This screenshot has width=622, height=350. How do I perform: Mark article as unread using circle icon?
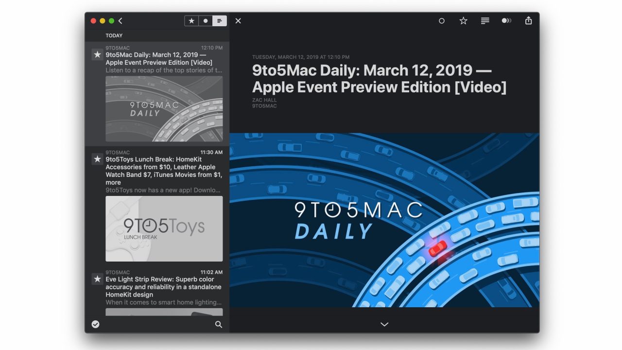[442, 21]
